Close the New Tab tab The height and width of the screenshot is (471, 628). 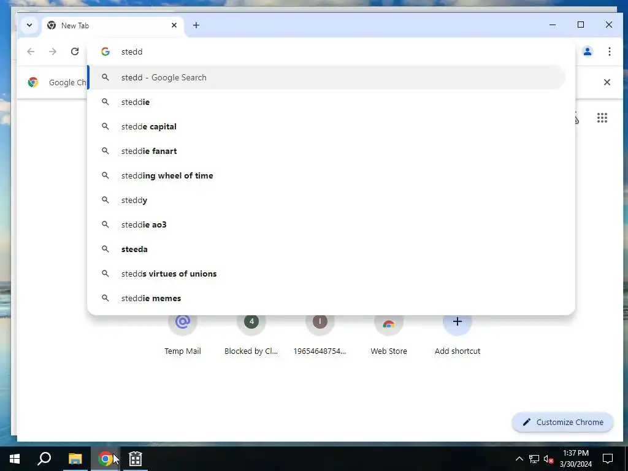pyautogui.click(x=174, y=25)
